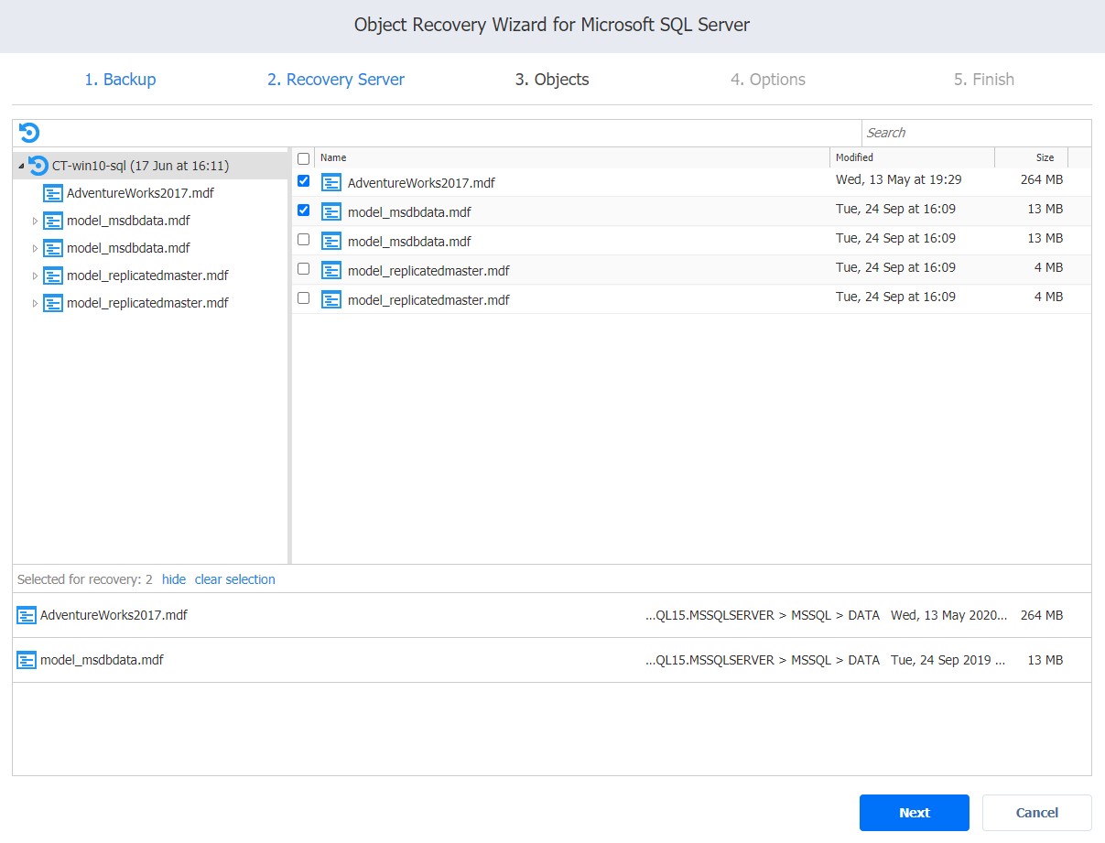The height and width of the screenshot is (843, 1105).
Task: Go back to the 1. Backup step
Action: click(x=120, y=80)
